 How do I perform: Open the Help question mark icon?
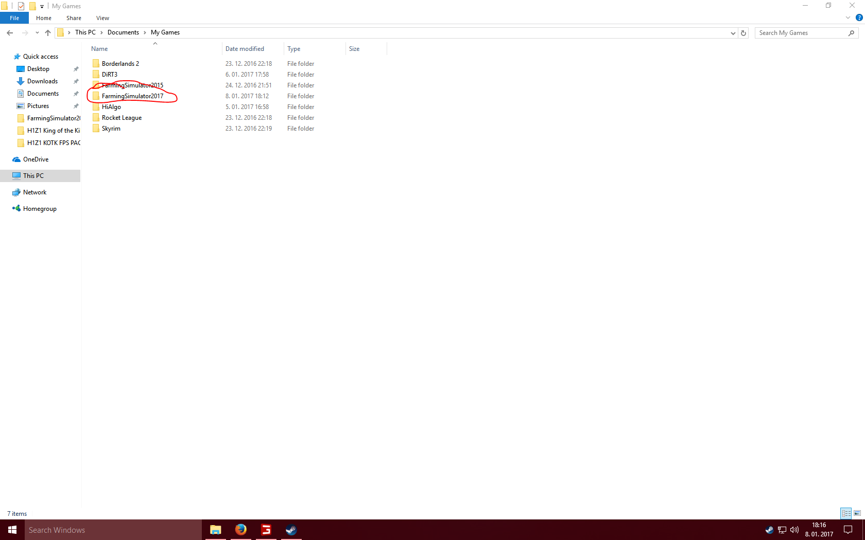pyautogui.click(x=859, y=17)
